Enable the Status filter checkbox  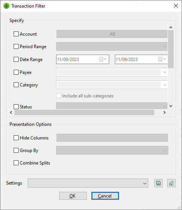click(x=16, y=107)
